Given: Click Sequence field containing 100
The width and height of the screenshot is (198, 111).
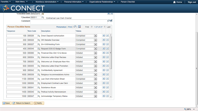Looking at the screenshot, I should point(16,36).
